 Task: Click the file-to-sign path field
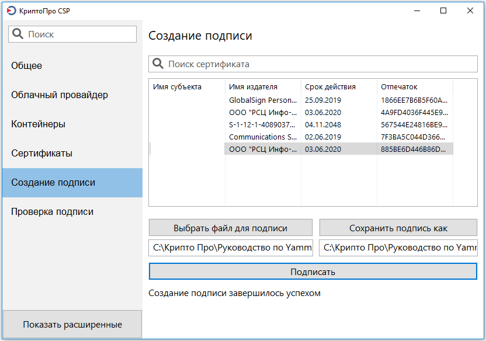coord(231,248)
